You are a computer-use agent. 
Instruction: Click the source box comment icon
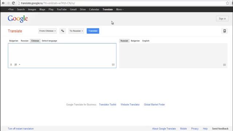113,65
